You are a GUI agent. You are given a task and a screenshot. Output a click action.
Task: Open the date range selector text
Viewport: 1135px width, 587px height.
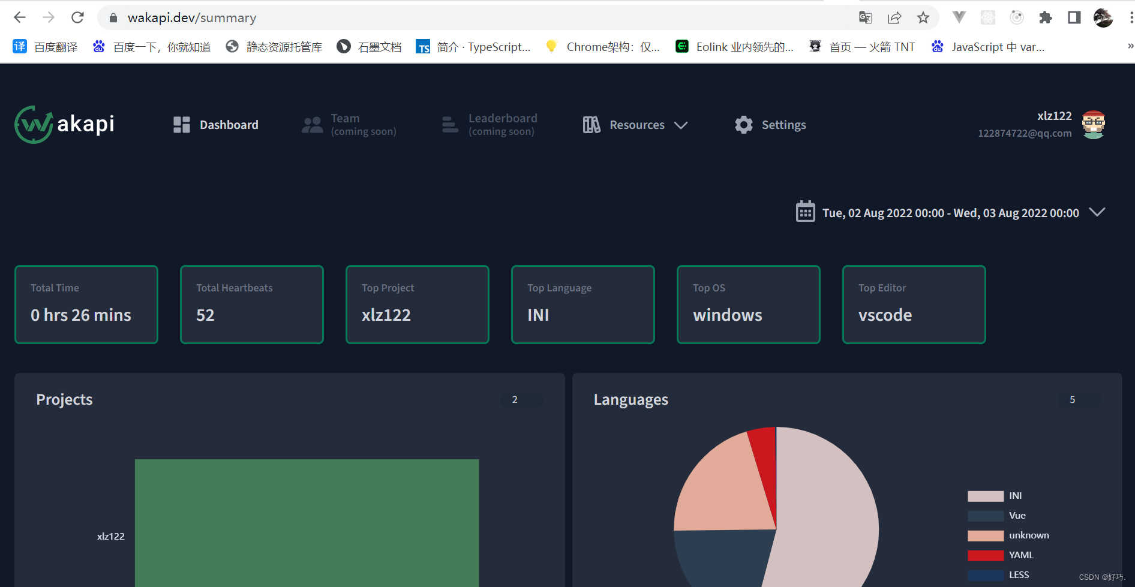click(x=950, y=213)
